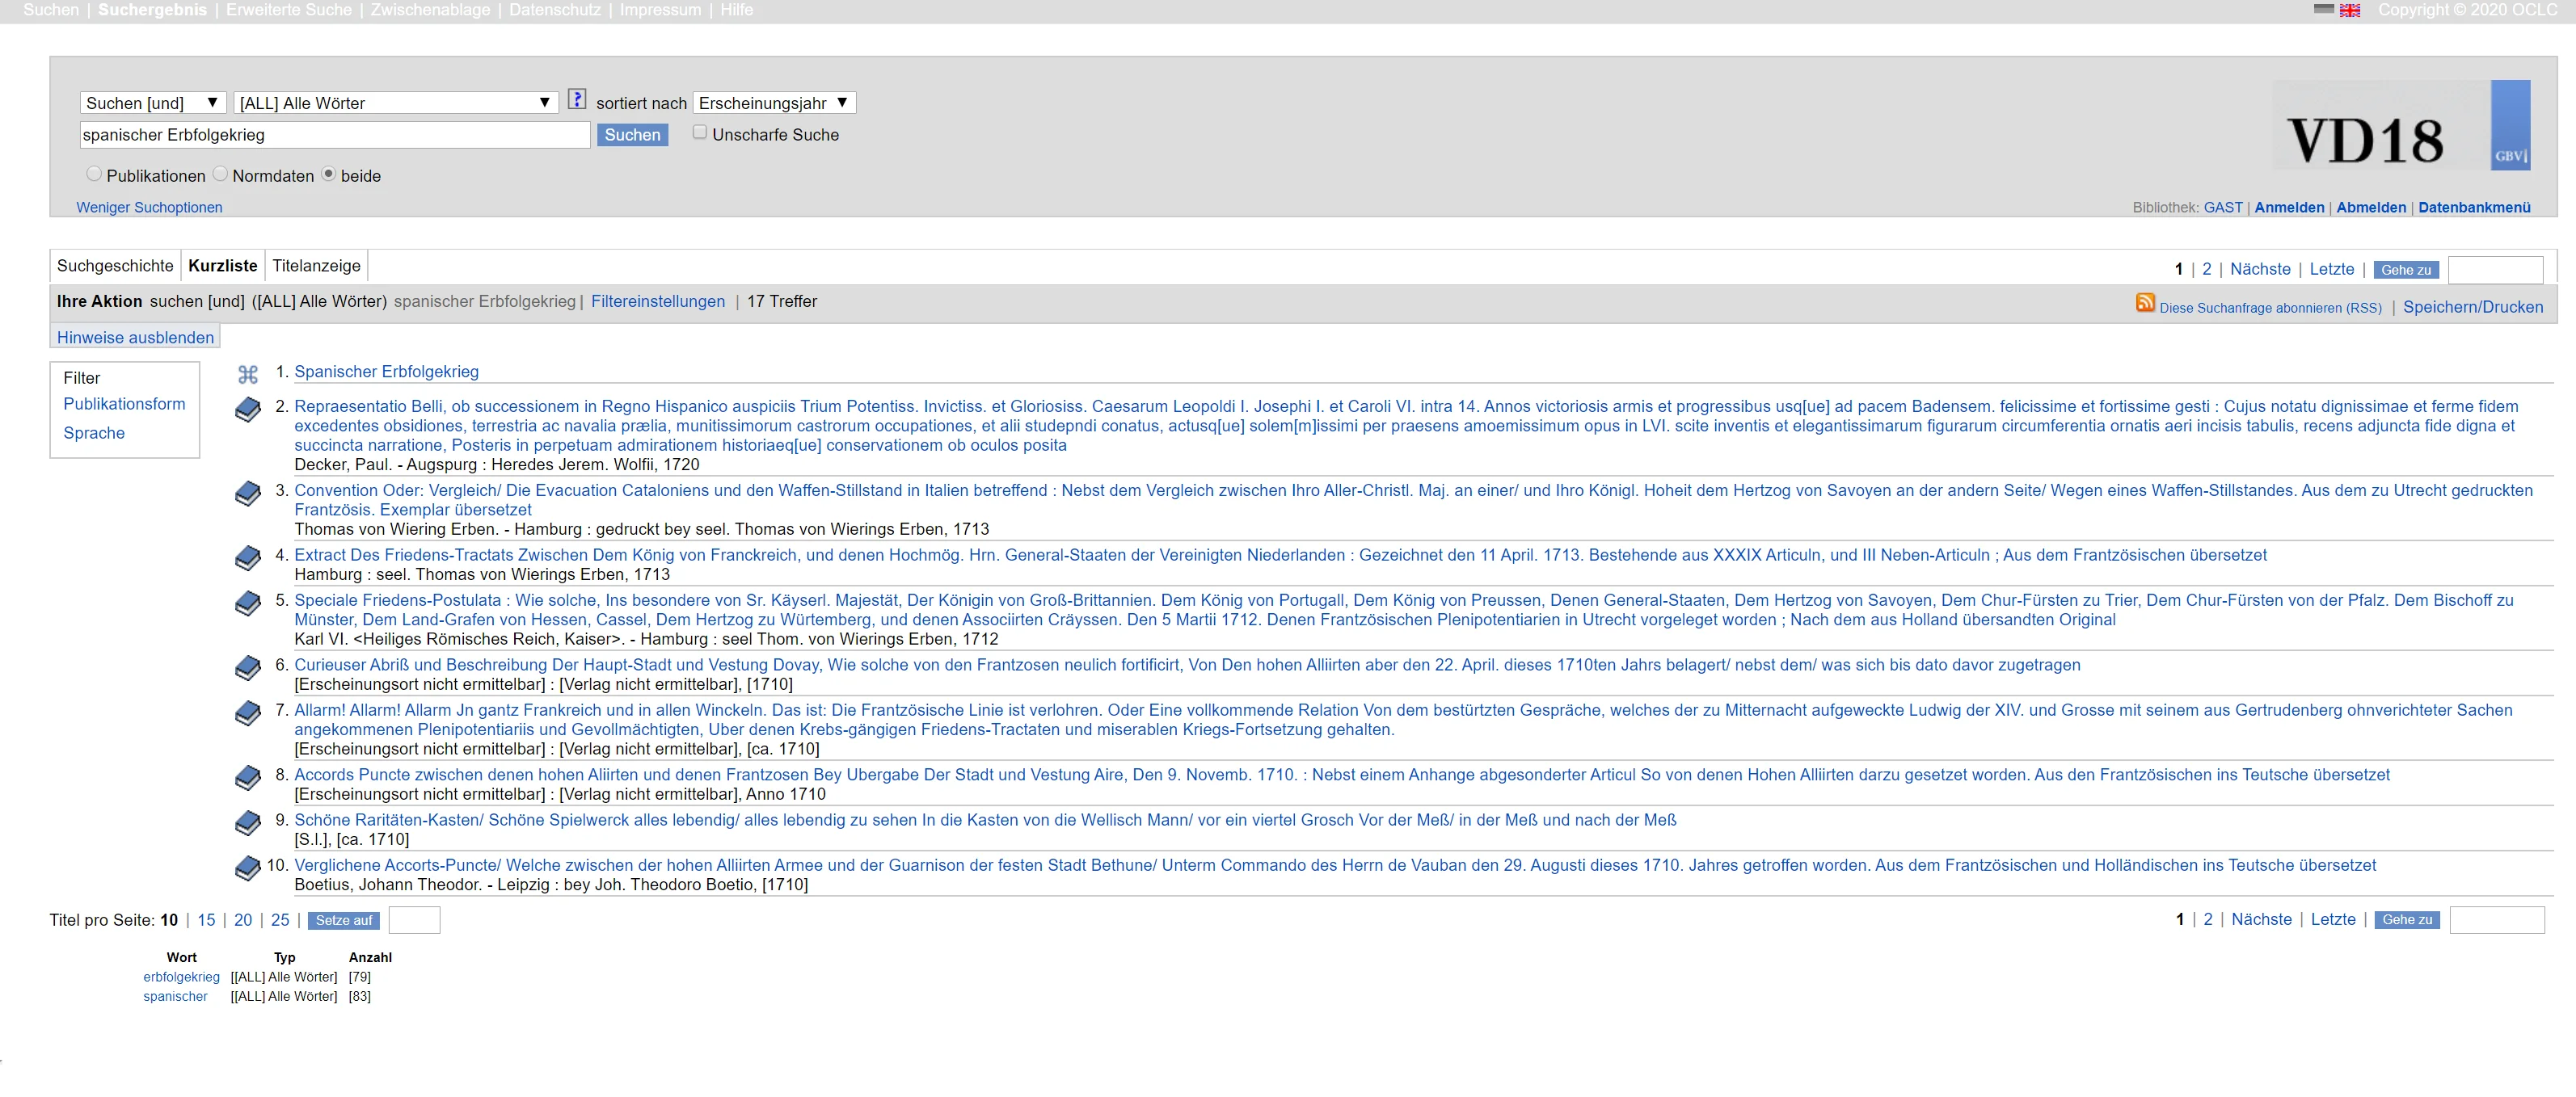Click the VD18 logo image

[2366, 140]
